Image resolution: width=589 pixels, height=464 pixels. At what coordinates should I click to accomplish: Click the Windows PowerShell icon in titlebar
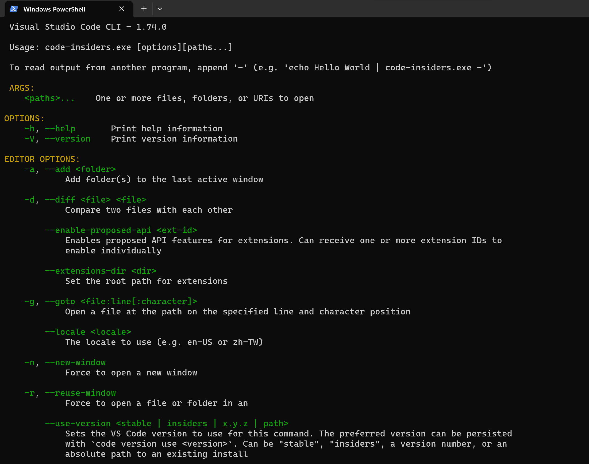pyautogui.click(x=13, y=9)
